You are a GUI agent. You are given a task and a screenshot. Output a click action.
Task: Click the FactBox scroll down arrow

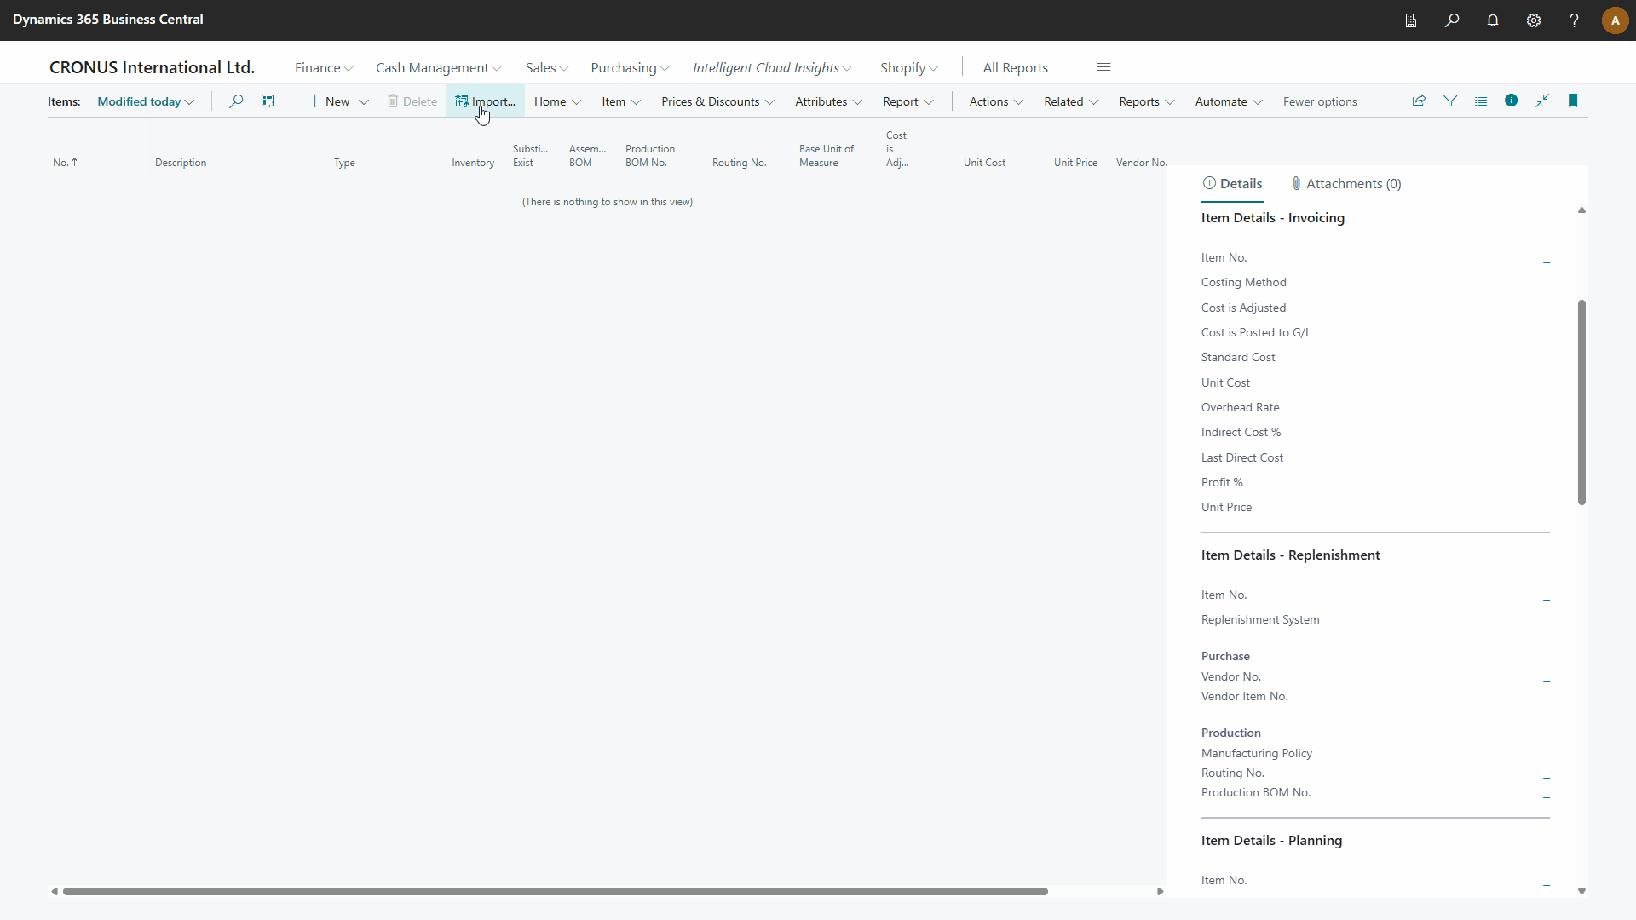click(x=1581, y=891)
